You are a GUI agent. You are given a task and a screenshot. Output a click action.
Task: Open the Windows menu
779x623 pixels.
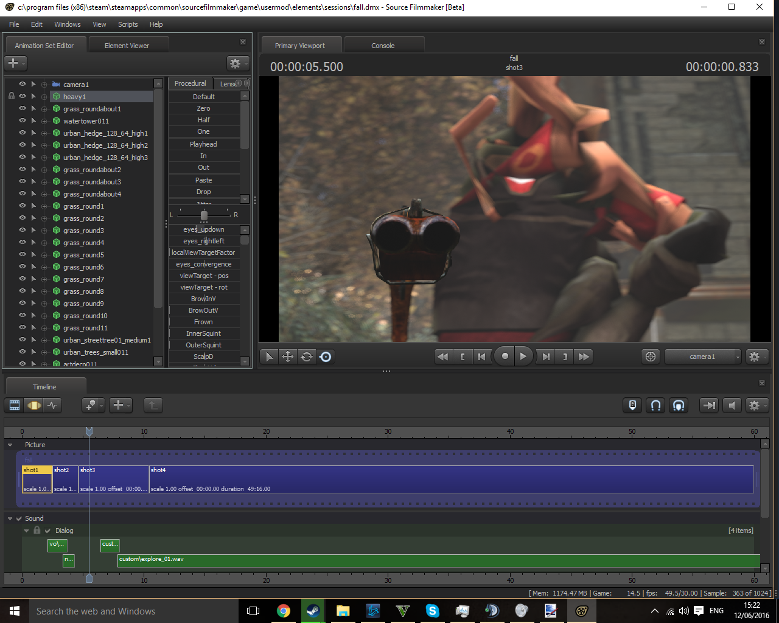[67, 24]
